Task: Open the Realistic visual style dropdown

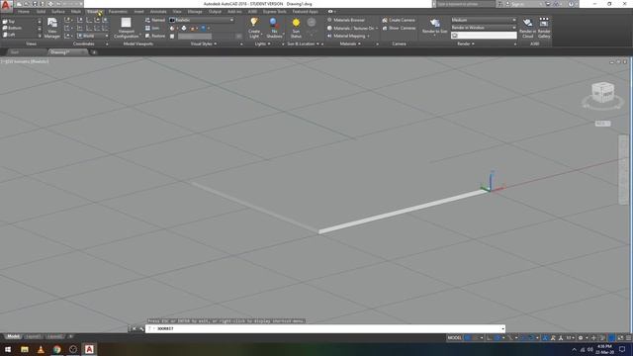Action: coord(202,20)
